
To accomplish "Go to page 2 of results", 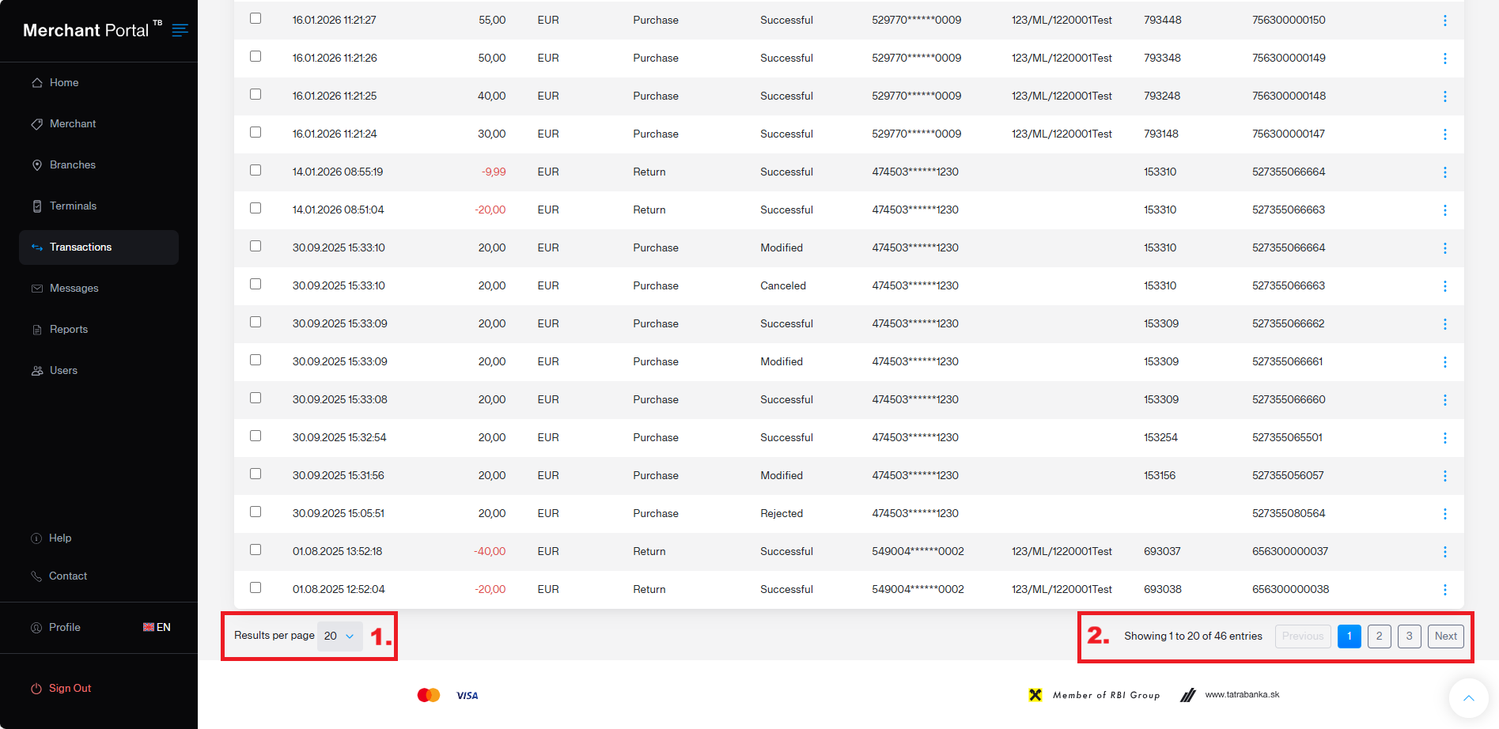I will (1379, 636).
